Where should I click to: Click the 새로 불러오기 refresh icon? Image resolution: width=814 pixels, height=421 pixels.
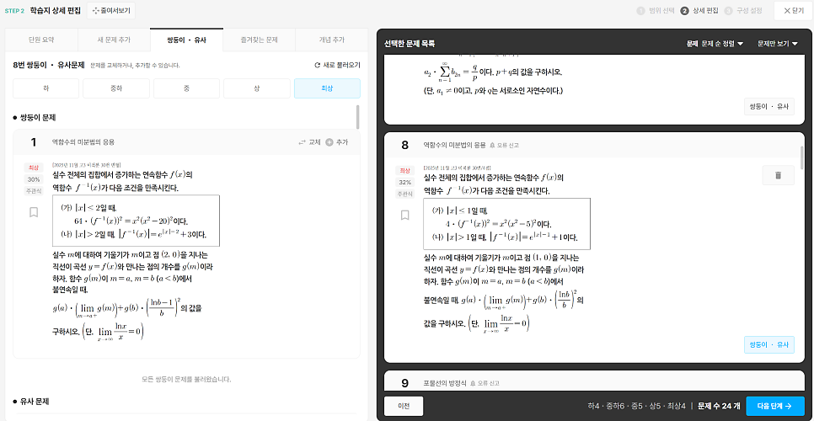[x=317, y=66]
